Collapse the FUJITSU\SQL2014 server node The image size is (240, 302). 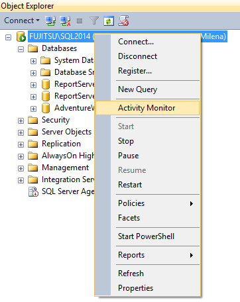9,37
